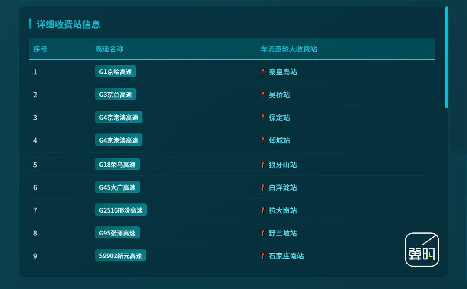The image size is (467, 289).
Task: Click the 序号 column header
Action: [x=40, y=49]
